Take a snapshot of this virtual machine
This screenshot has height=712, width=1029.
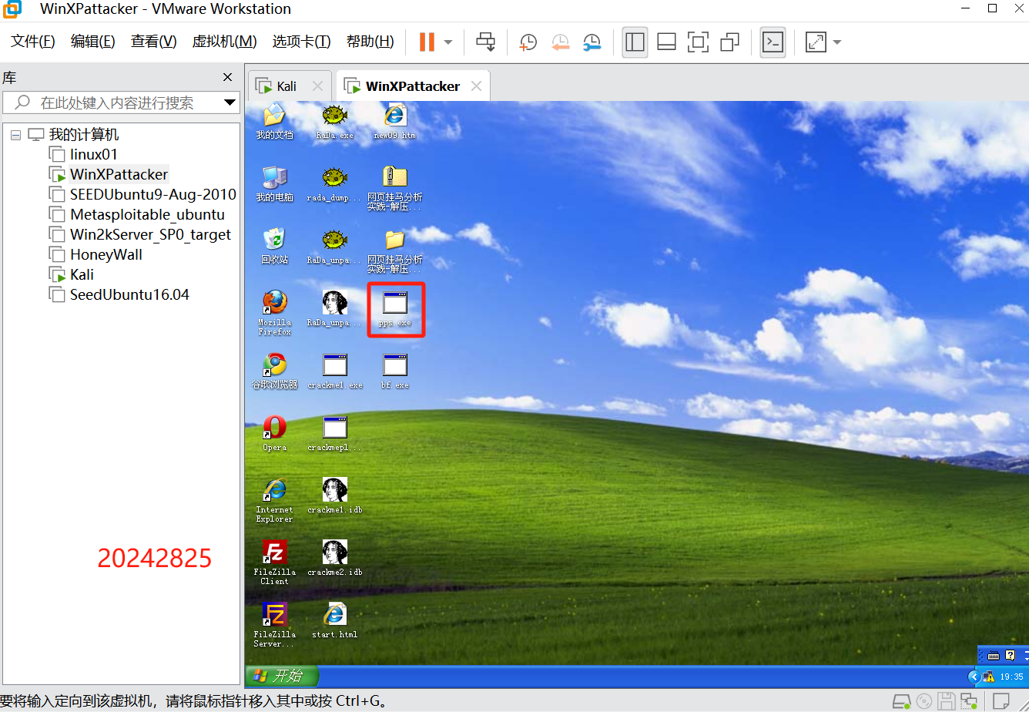(528, 42)
